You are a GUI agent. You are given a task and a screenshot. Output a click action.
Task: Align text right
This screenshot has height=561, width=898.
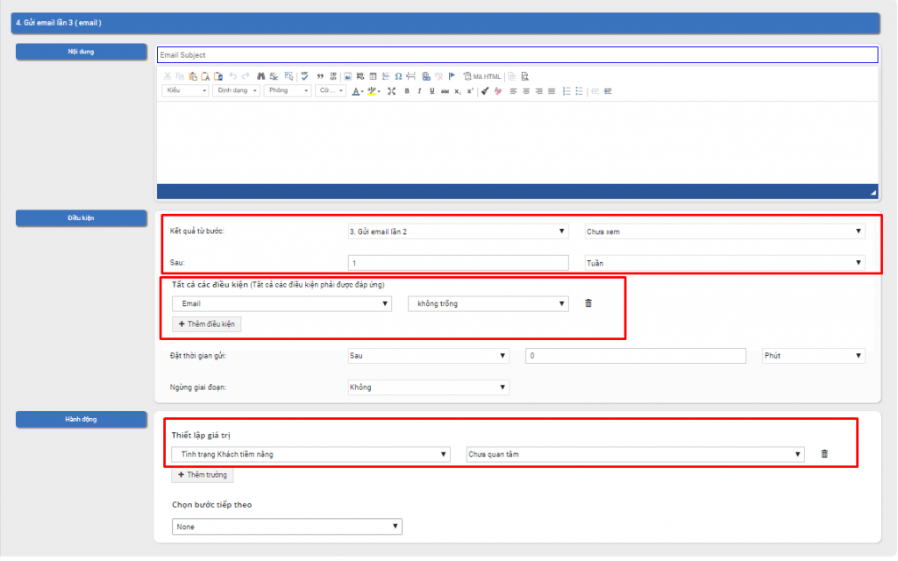coord(539,91)
